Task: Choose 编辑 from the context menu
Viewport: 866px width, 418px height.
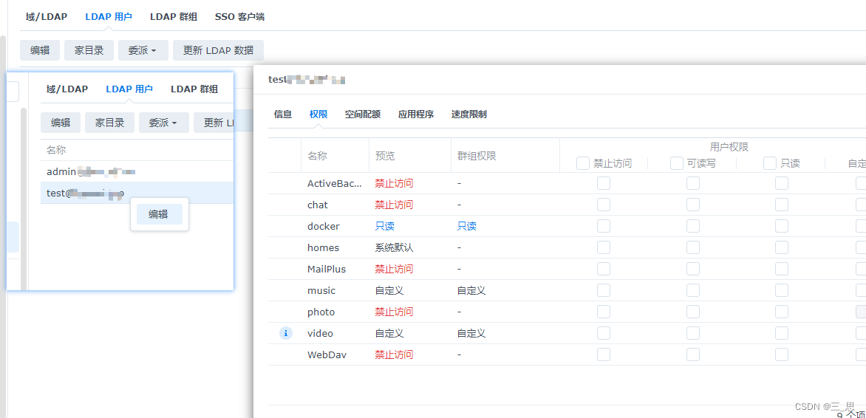Action: point(159,214)
